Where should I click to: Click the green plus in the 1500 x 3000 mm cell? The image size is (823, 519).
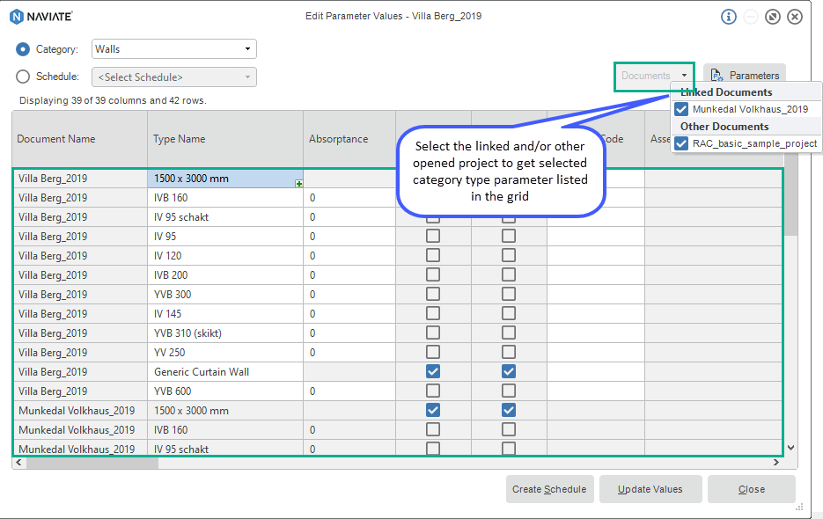[x=298, y=183]
